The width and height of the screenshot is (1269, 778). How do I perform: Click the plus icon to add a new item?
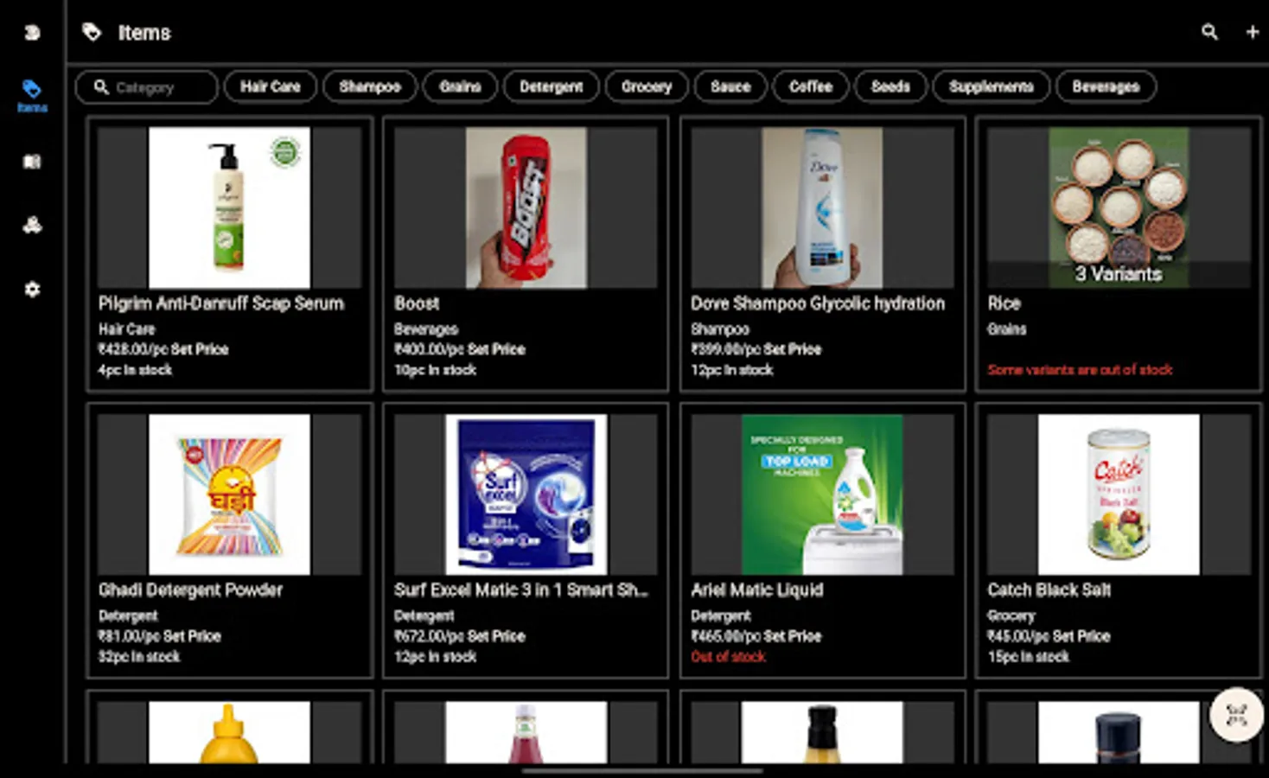point(1252,32)
